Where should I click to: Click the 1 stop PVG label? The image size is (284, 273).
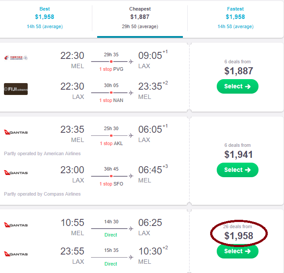(111, 69)
